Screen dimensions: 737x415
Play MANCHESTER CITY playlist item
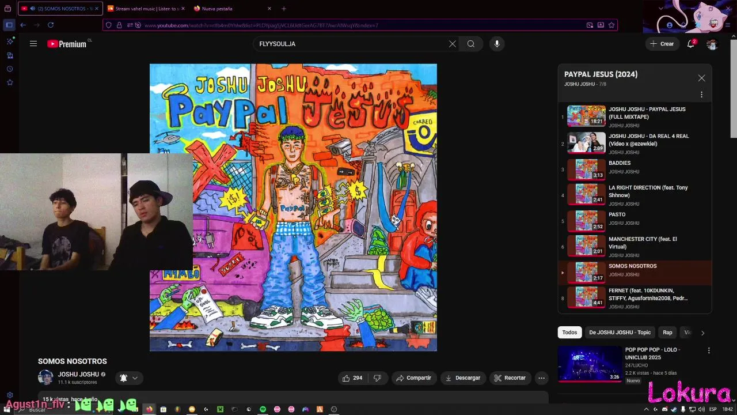(x=635, y=246)
